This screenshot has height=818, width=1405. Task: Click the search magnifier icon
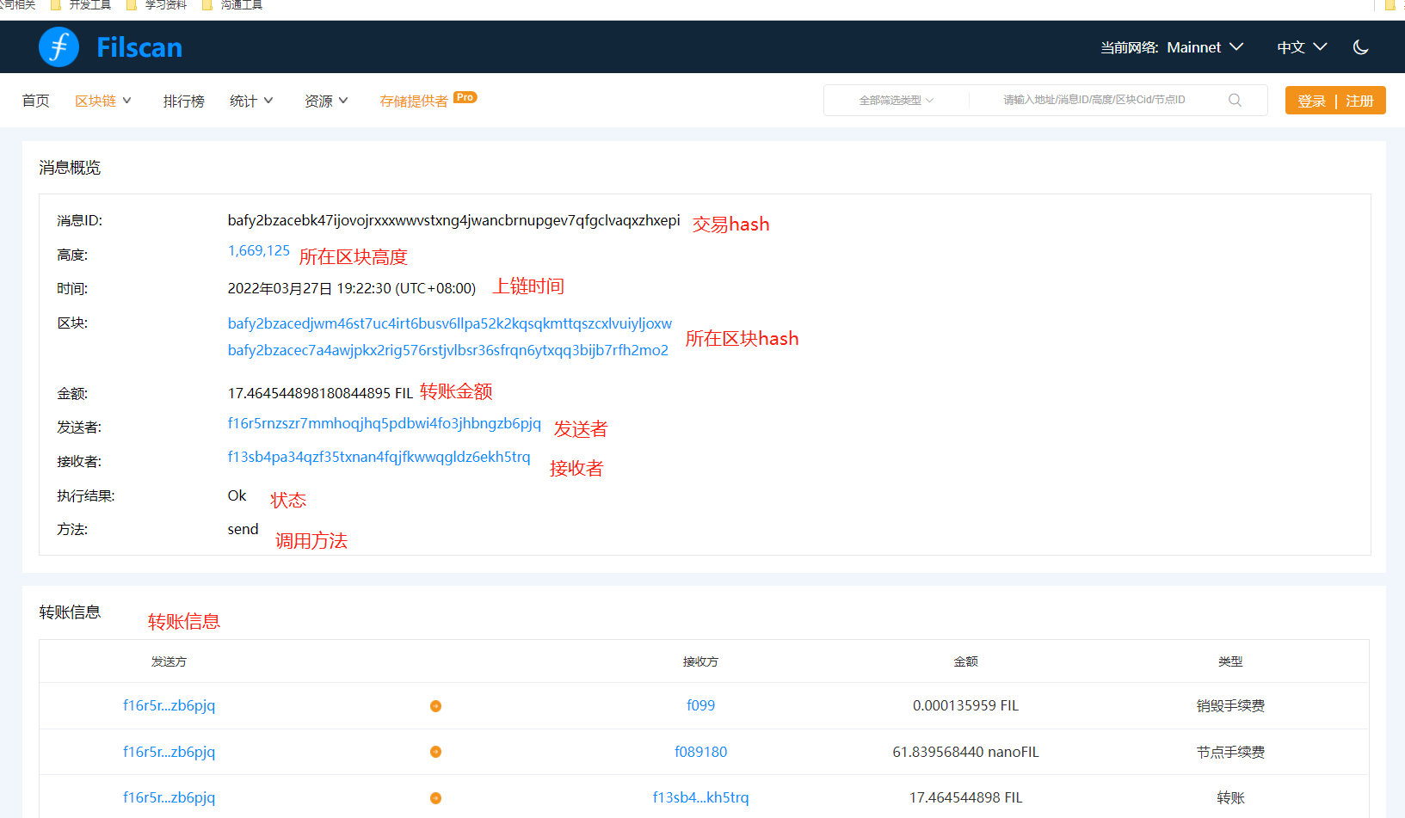pos(1235,100)
